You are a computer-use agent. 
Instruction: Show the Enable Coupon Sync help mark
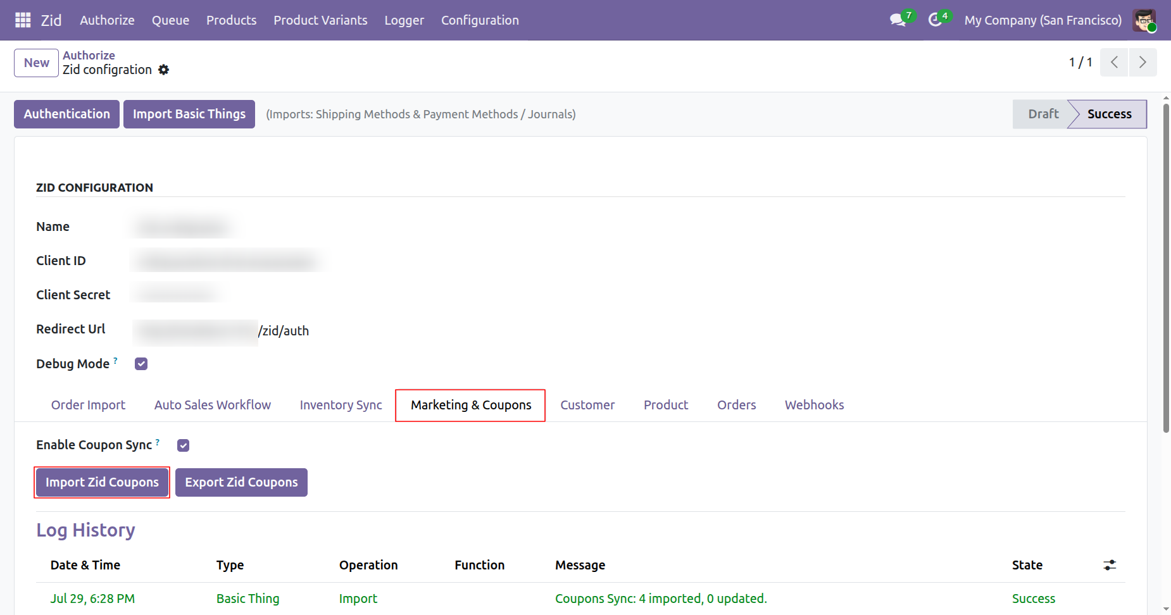pos(158,442)
